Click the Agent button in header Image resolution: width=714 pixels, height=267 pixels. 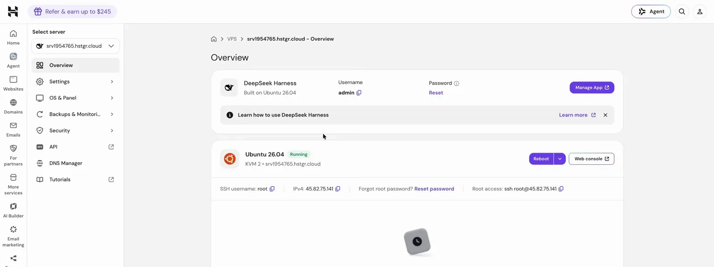pyautogui.click(x=651, y=12)
